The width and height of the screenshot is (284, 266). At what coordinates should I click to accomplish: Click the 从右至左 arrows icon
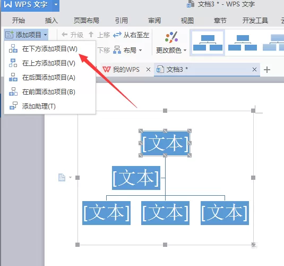117,35
